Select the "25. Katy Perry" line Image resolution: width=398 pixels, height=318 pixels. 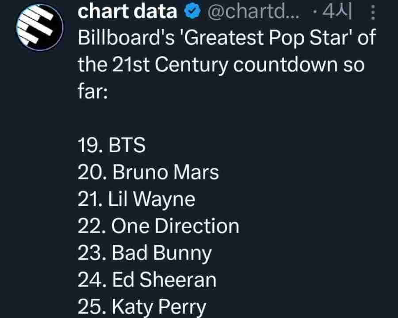pos(142,307)
